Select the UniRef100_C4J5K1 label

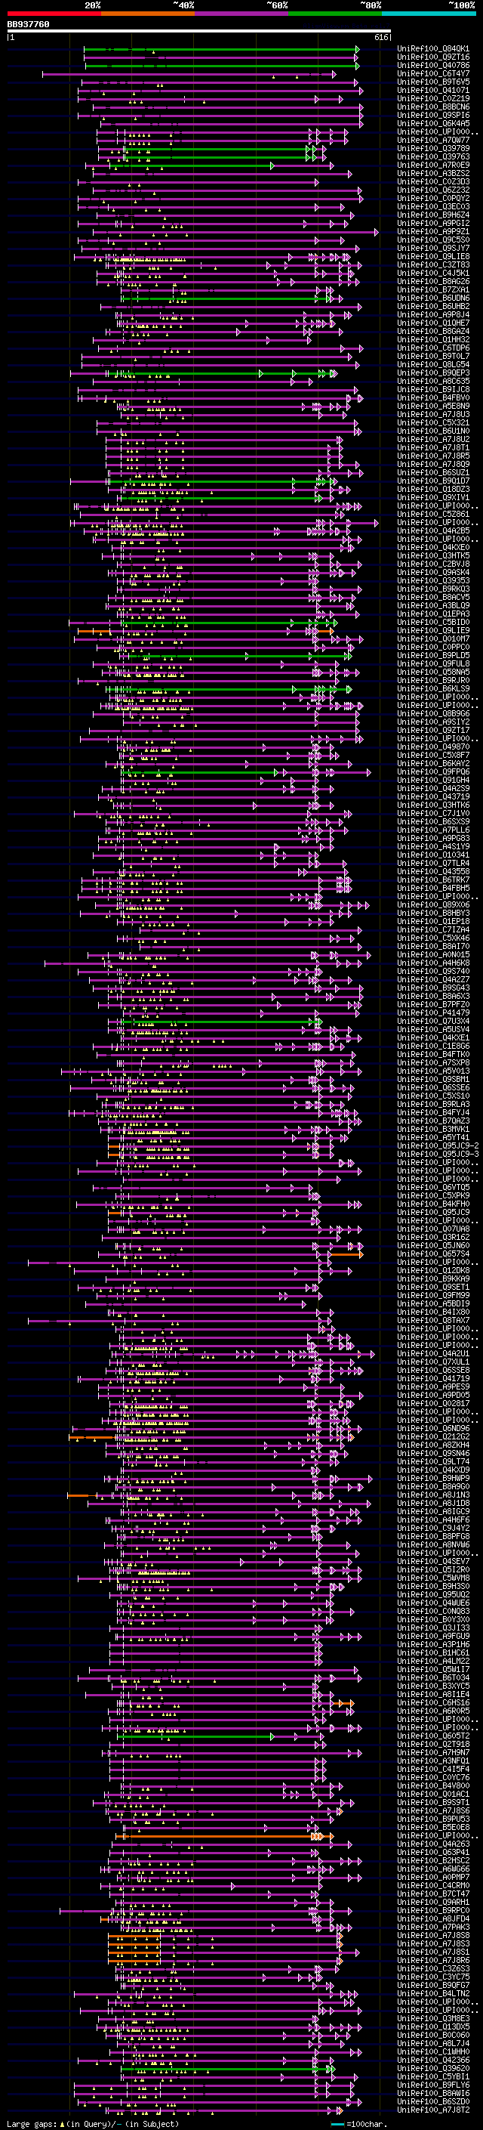pyautogui.click(x=433, y=274)
